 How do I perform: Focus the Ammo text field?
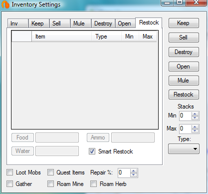click(x=133, y=137)
